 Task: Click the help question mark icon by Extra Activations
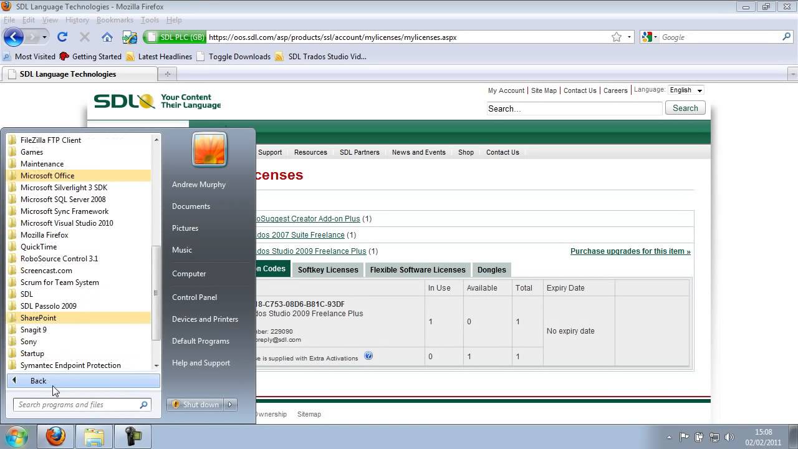(x=368, y=356)
